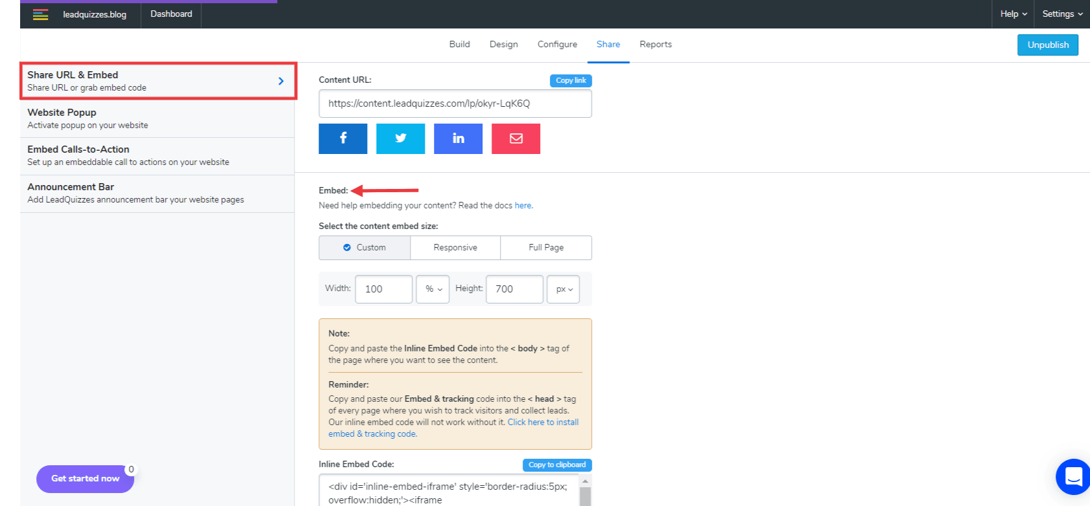This screenshot has height=506, width=1090.
Task: Open height unit px dropdown
Action: tap(563, 289)
